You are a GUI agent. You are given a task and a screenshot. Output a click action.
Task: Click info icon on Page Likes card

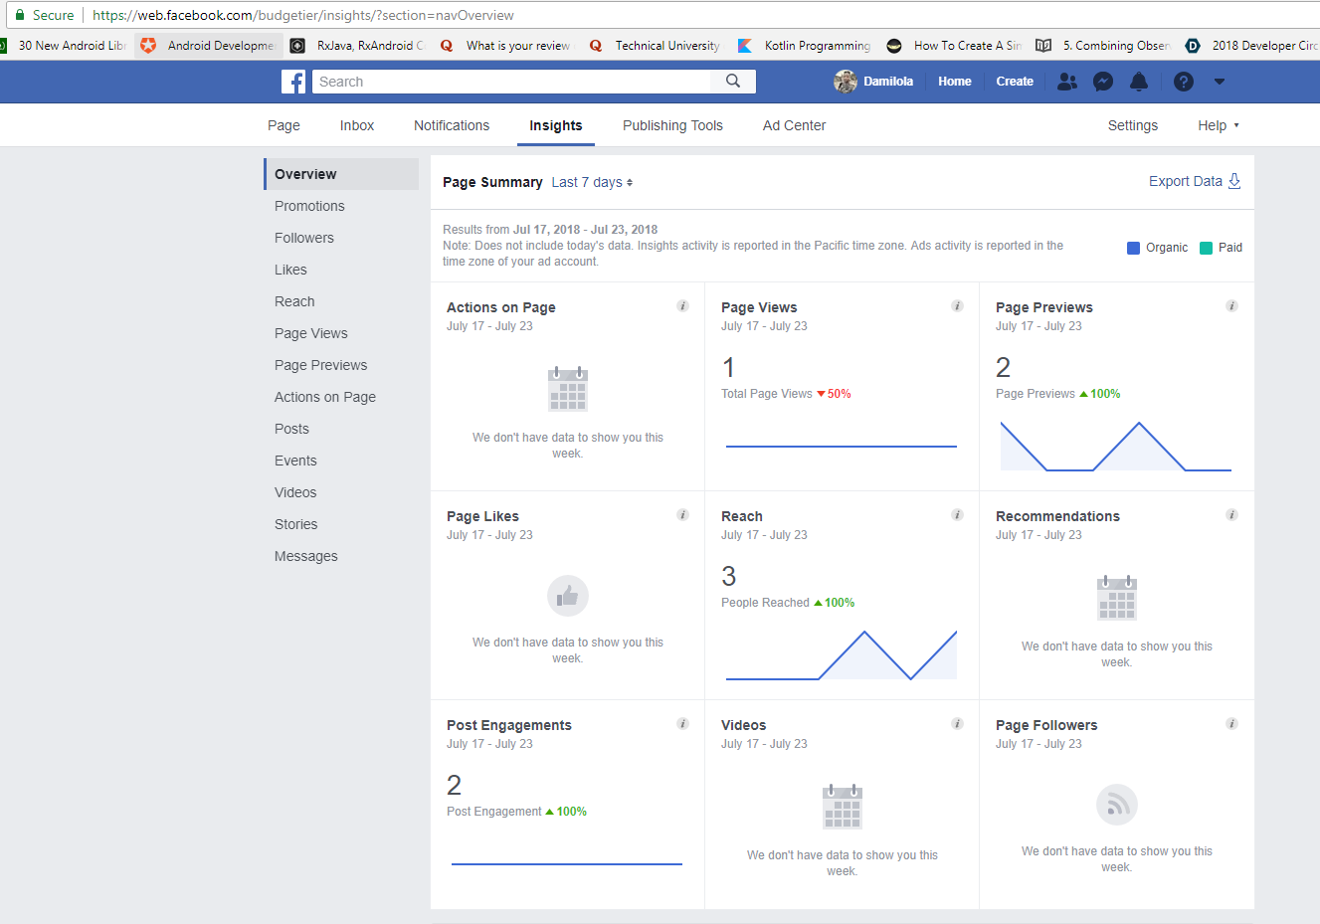(682, 515)
